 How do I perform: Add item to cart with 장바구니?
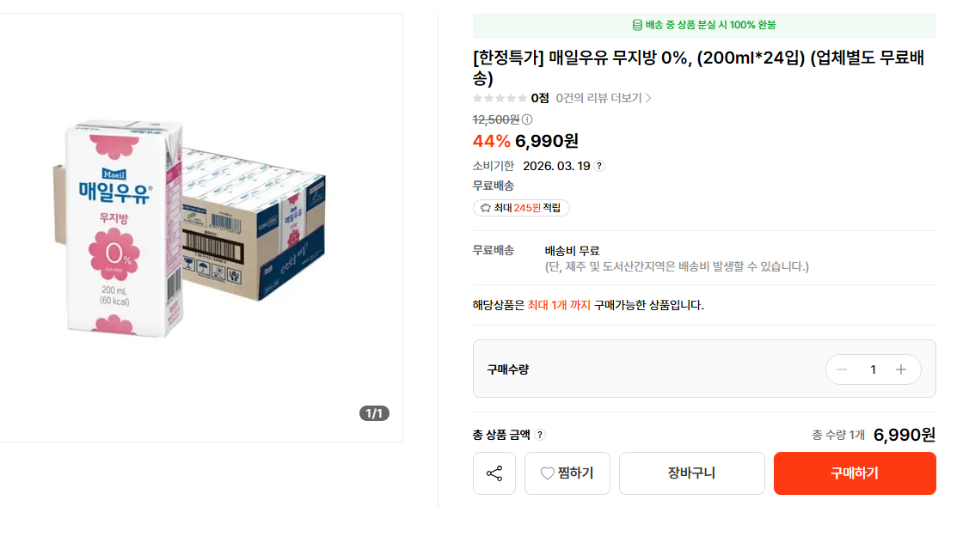click(691, 473)
